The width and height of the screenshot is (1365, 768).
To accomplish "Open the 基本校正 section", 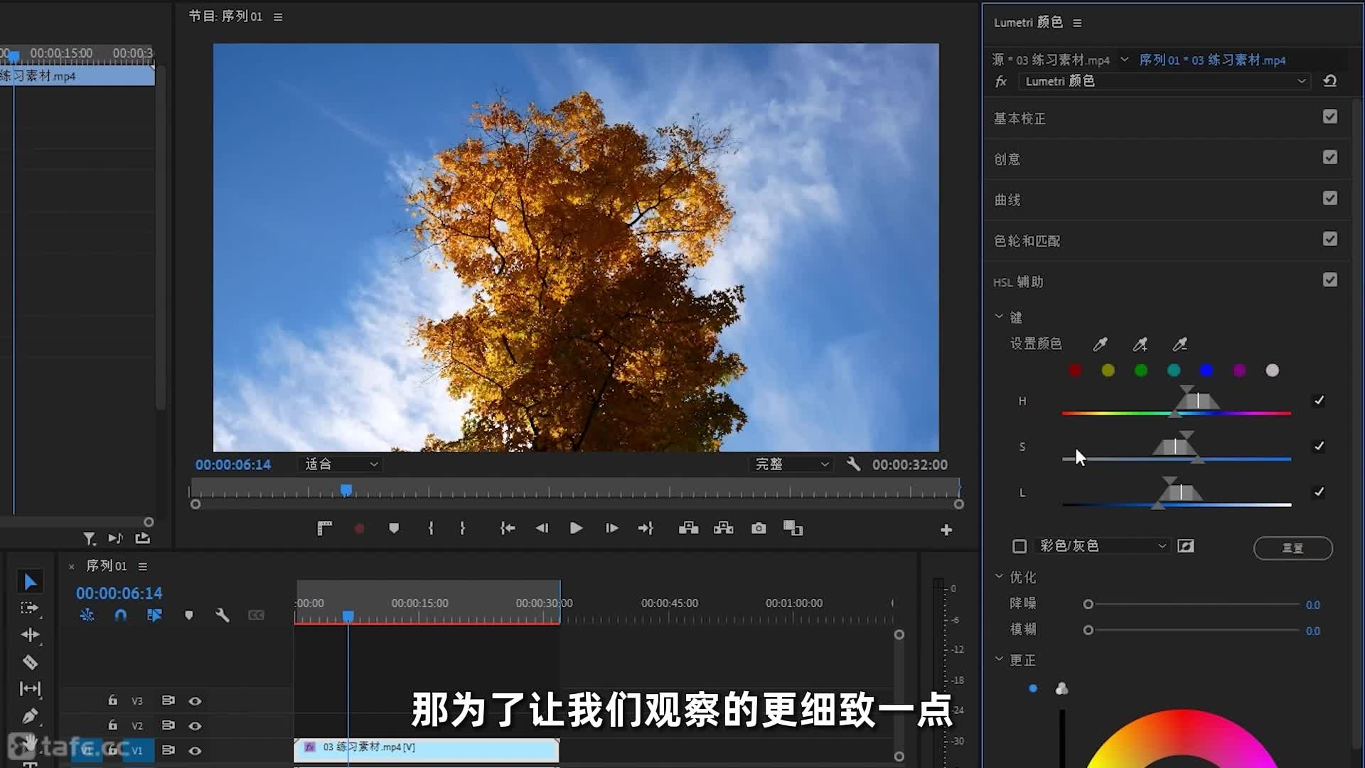I will click(x=1019, y=118).
